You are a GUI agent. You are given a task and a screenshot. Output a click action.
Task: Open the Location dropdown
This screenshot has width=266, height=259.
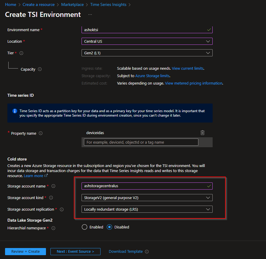(x=147, y=42)
